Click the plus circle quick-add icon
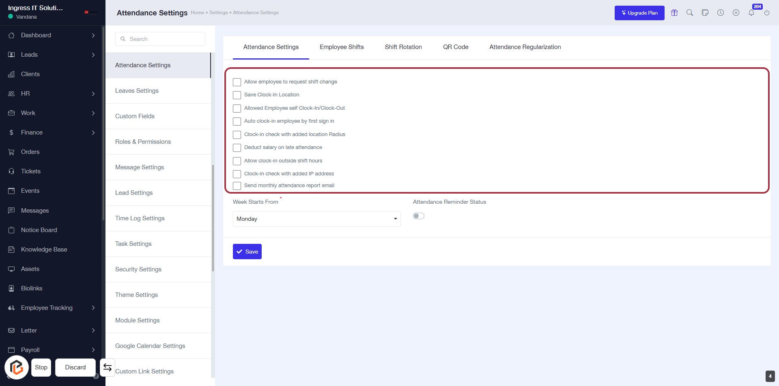The width and height of the screenshot is (779, 386). (736, 13)
